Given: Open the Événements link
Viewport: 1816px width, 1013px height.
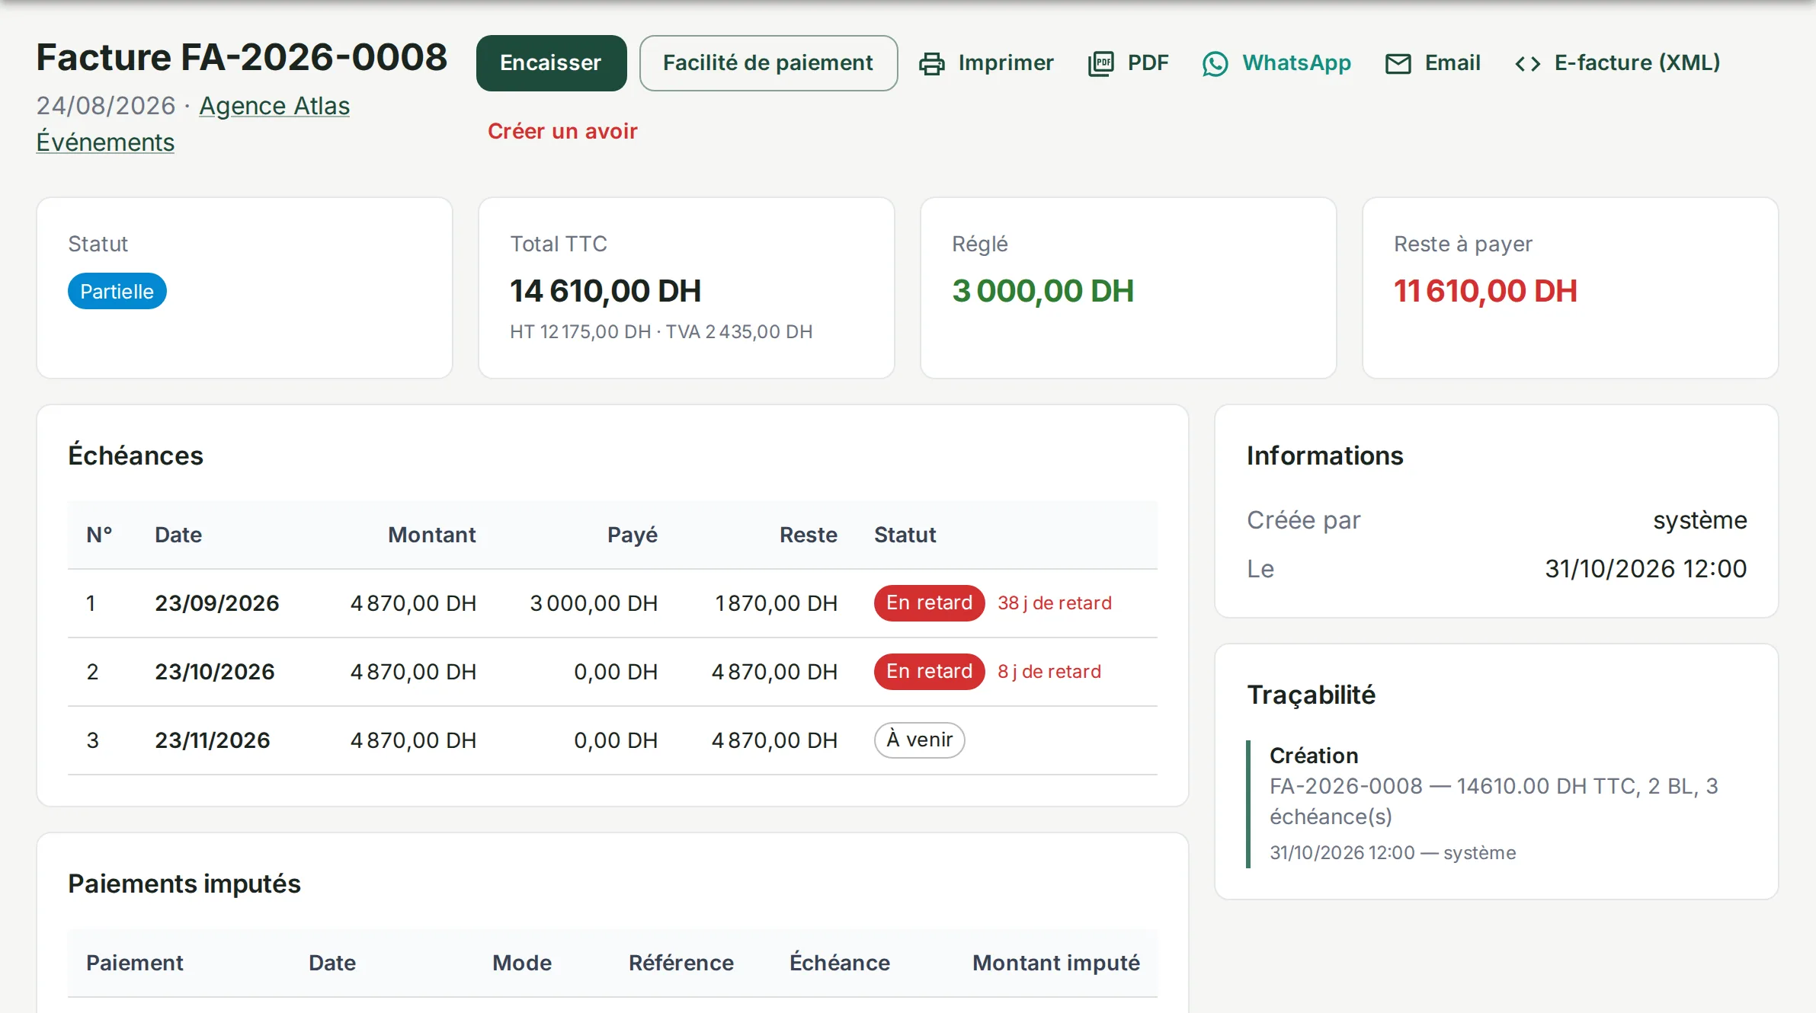Looking at the screenshot, I should 105,142.
